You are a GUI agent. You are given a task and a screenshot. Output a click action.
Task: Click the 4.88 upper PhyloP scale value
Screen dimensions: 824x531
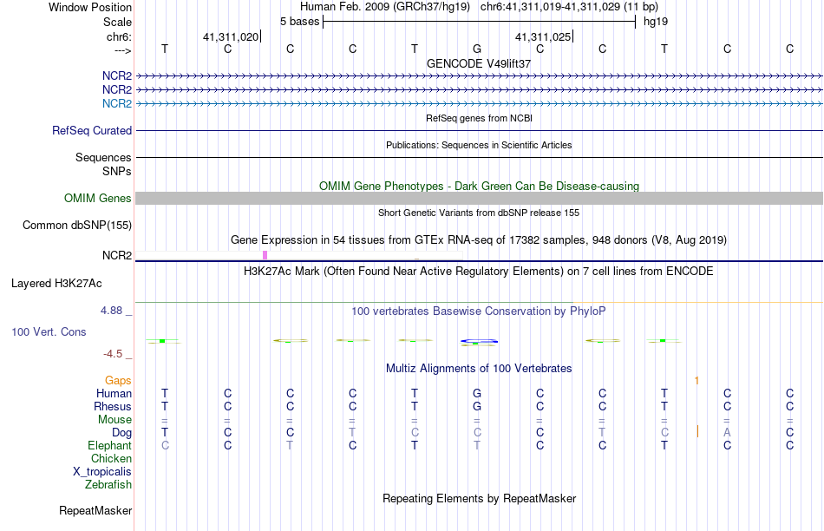click(111, 311)
